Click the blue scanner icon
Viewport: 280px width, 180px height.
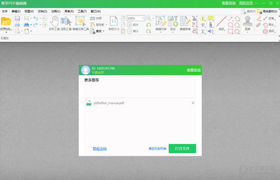coord(26,25)
